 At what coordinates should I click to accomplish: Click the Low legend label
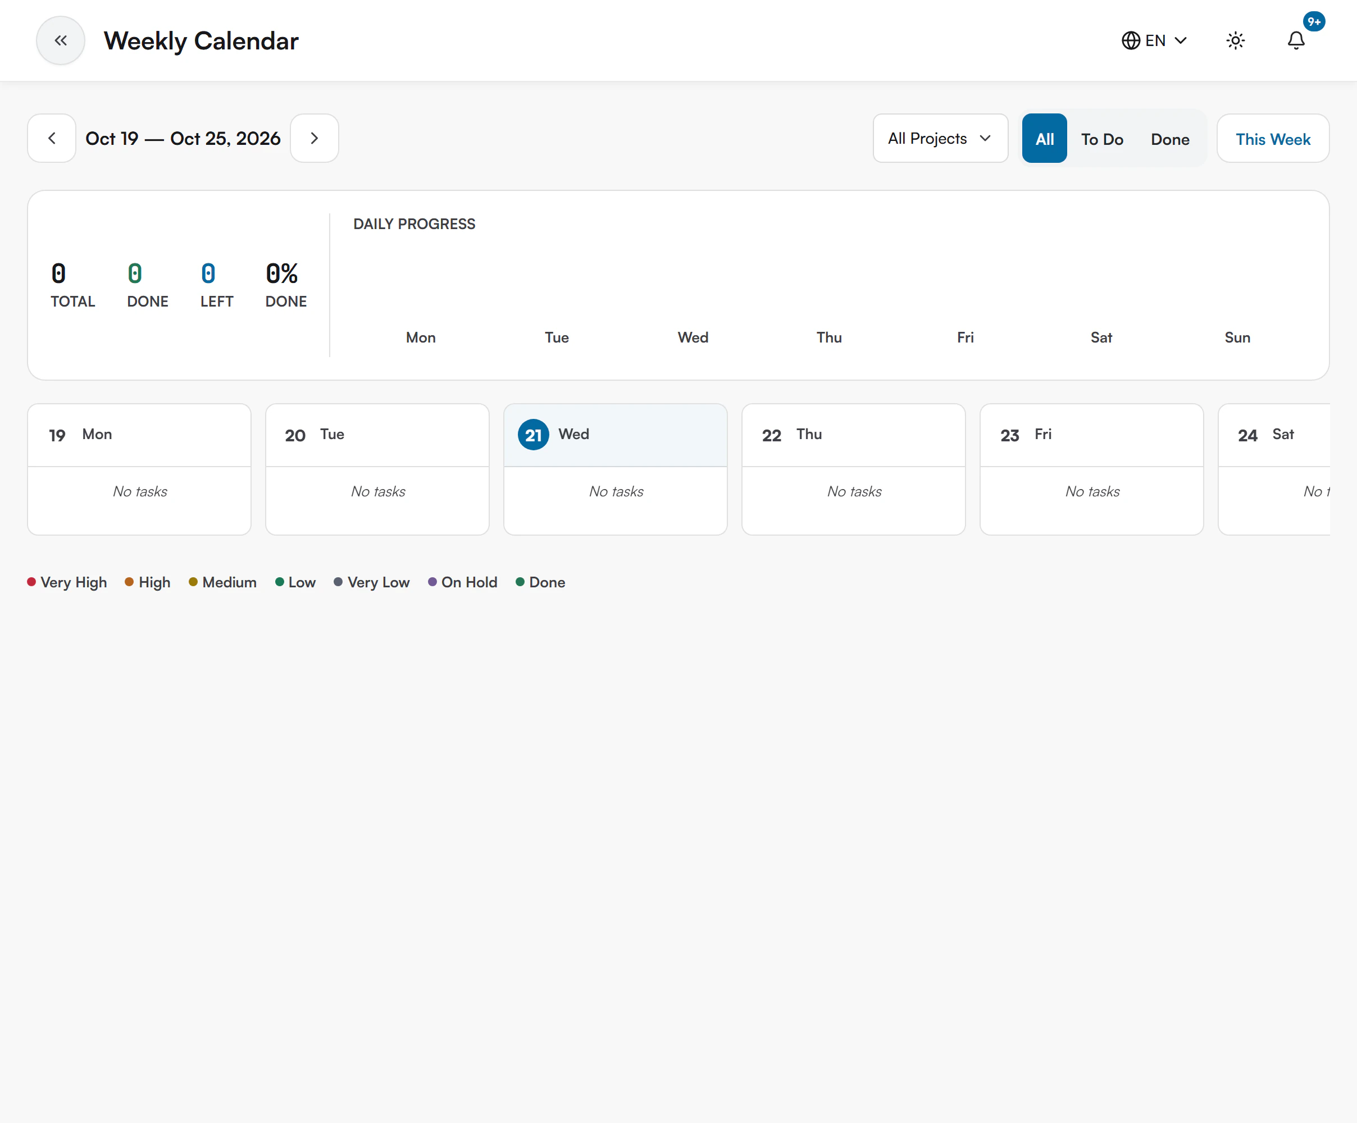point(302,582)
